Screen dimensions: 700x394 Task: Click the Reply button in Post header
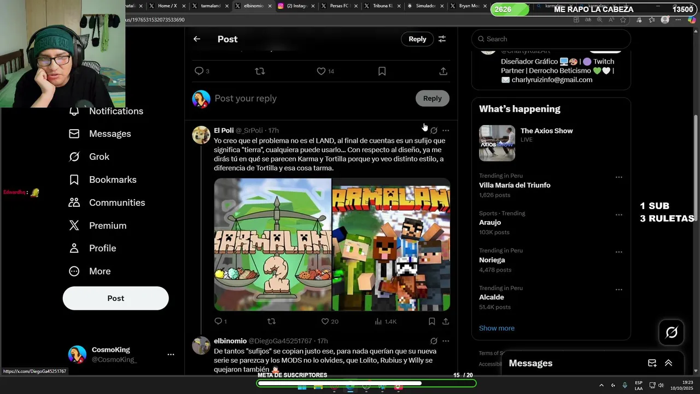417,39
